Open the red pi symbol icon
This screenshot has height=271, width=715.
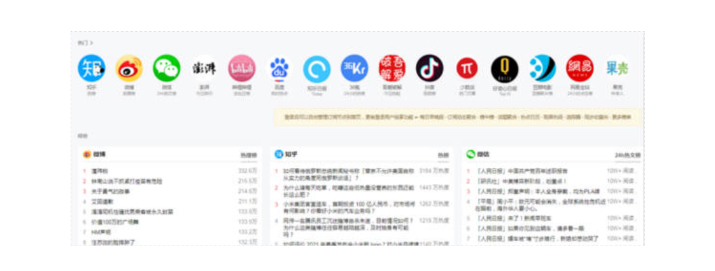click(x=467, y=68)
